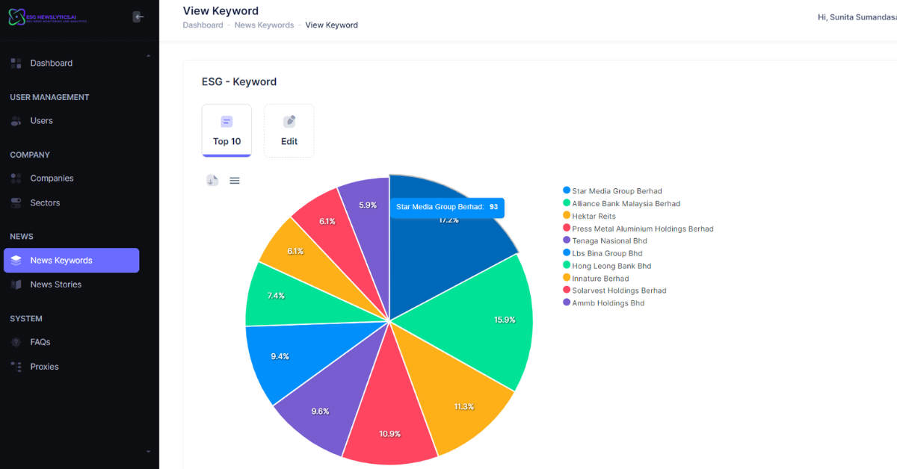Toggle Star Media Group Berhad legend marker
Screen dimensions: 897x469
(567, 190)
